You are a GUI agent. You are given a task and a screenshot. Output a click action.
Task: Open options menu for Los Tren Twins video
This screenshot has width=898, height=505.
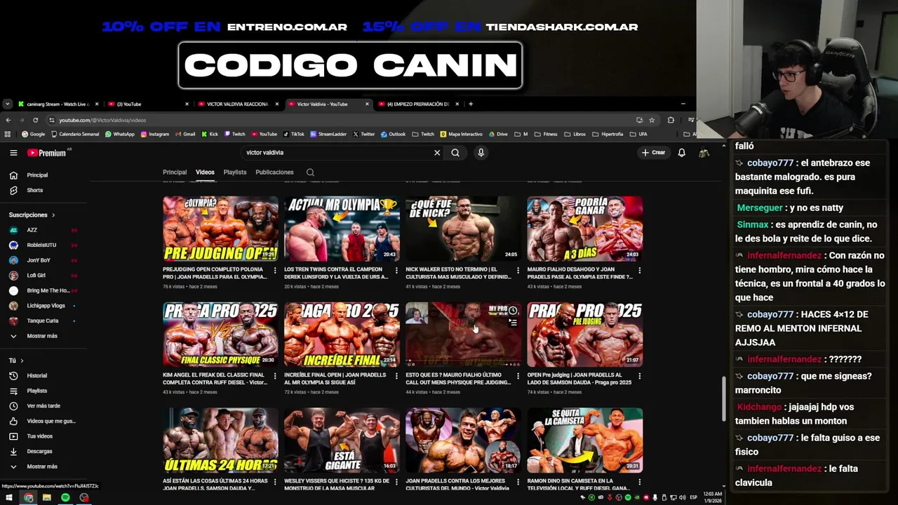[x=396, y=270]
